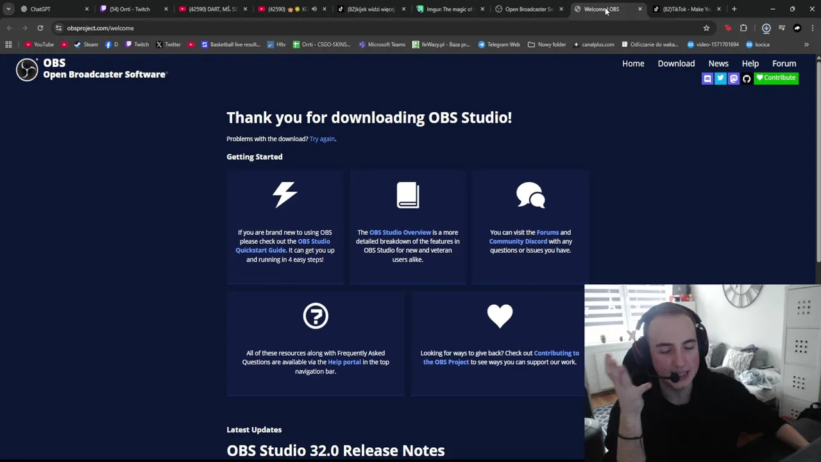Open the Steam bookmark
Viewport: 821px width, 462px height.
point(86,44)
